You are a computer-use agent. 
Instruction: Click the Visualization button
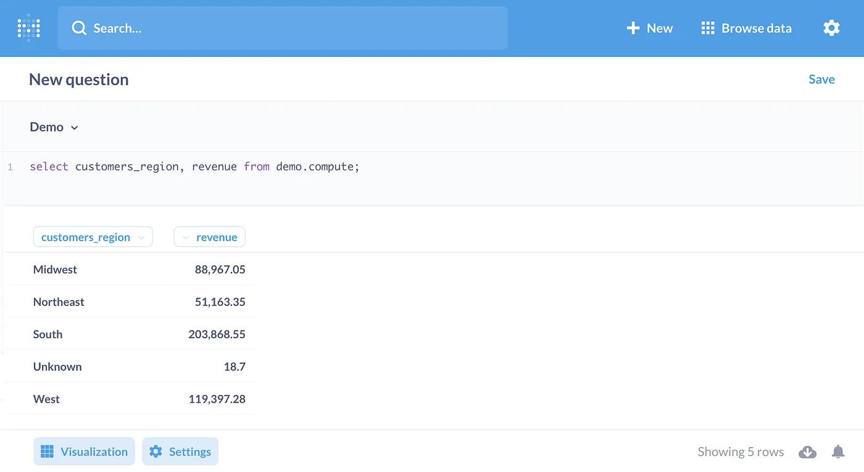84,451
